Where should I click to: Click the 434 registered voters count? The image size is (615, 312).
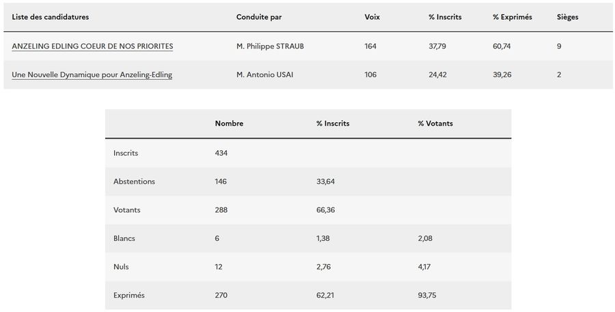coord(221,153)
